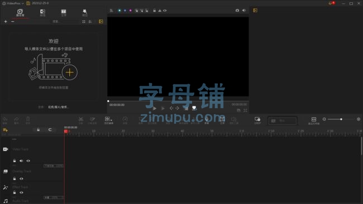Screen dimensions: 363x204
Task: Open the effects tab with the magic wand icon
Action: [85, 13]
